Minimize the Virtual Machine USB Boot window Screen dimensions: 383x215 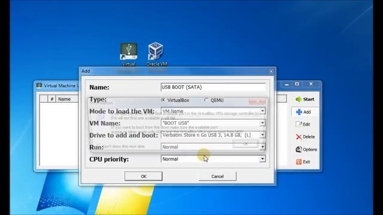287,84
